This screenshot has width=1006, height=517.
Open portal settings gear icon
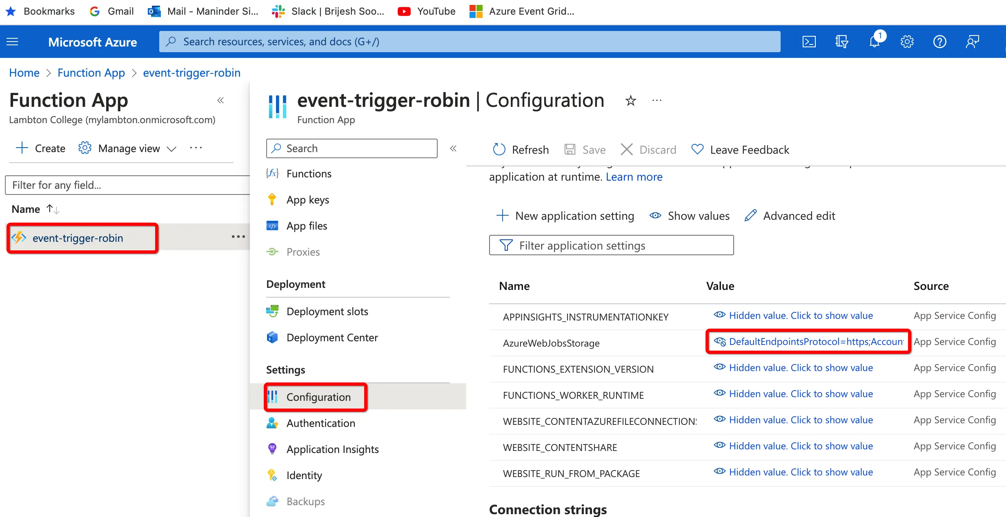click(907, 42)
